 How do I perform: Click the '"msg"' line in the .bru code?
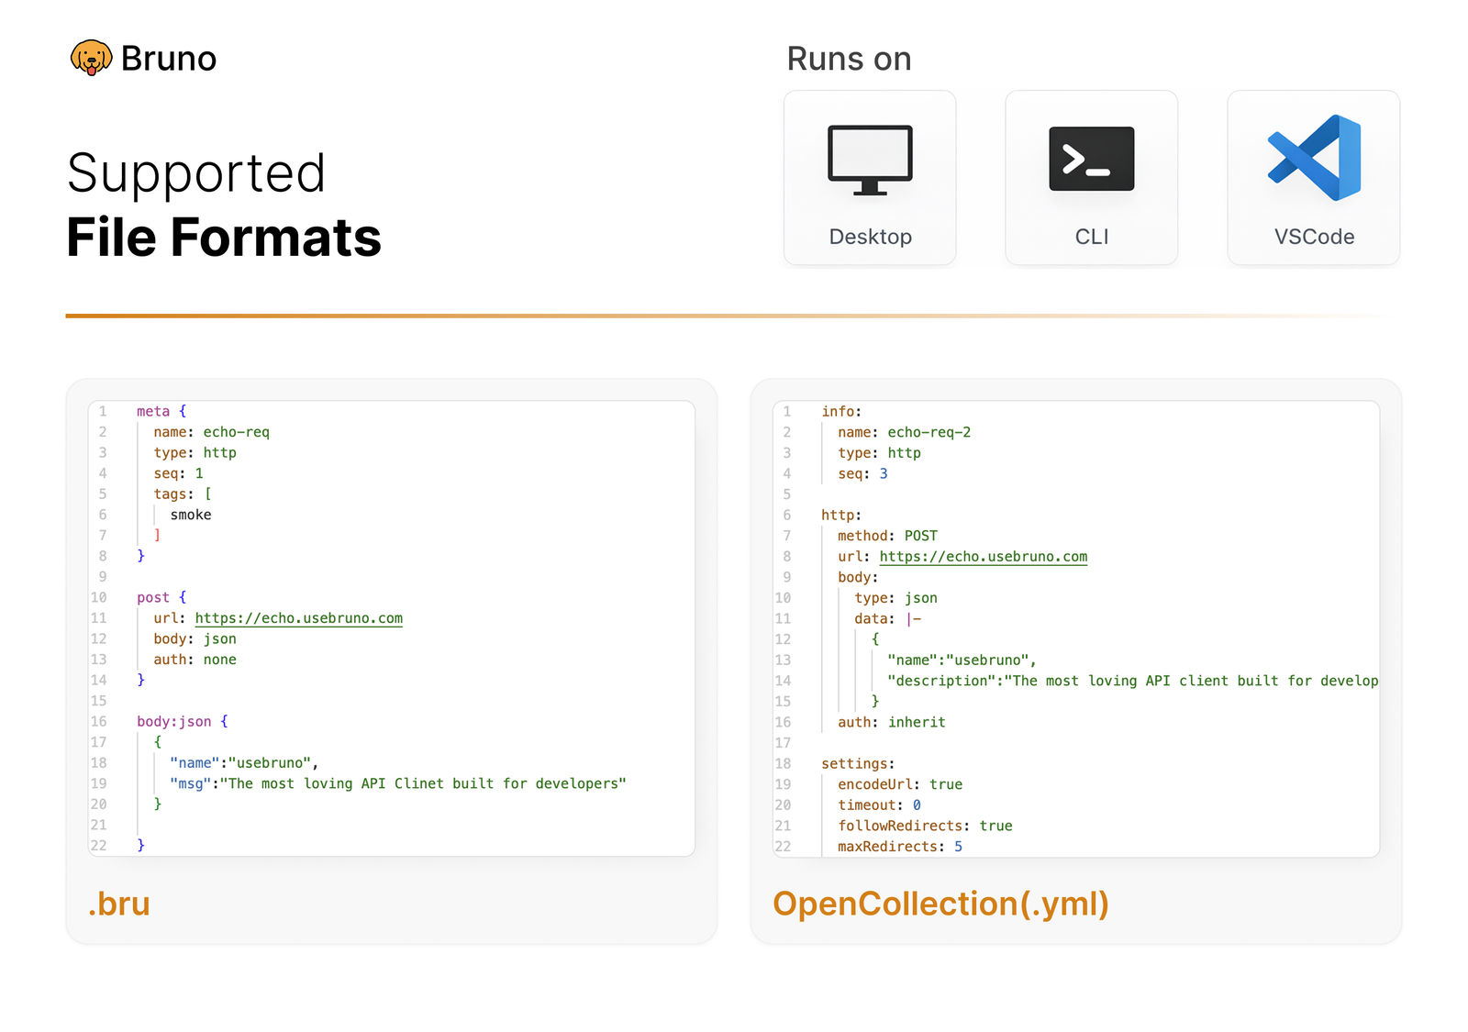pos(398,783)
